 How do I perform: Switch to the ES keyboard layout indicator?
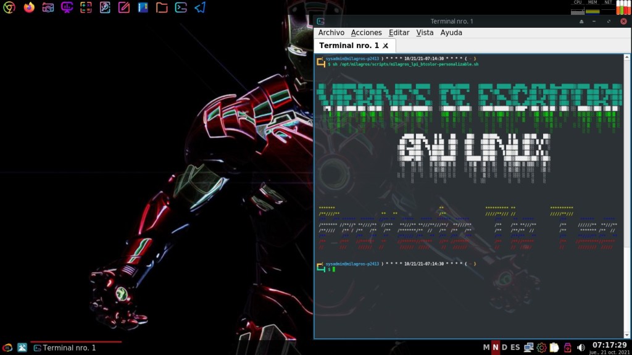click(x=515, y=348)
